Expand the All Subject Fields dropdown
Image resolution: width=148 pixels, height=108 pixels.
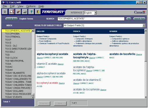[x=144, y=25]
